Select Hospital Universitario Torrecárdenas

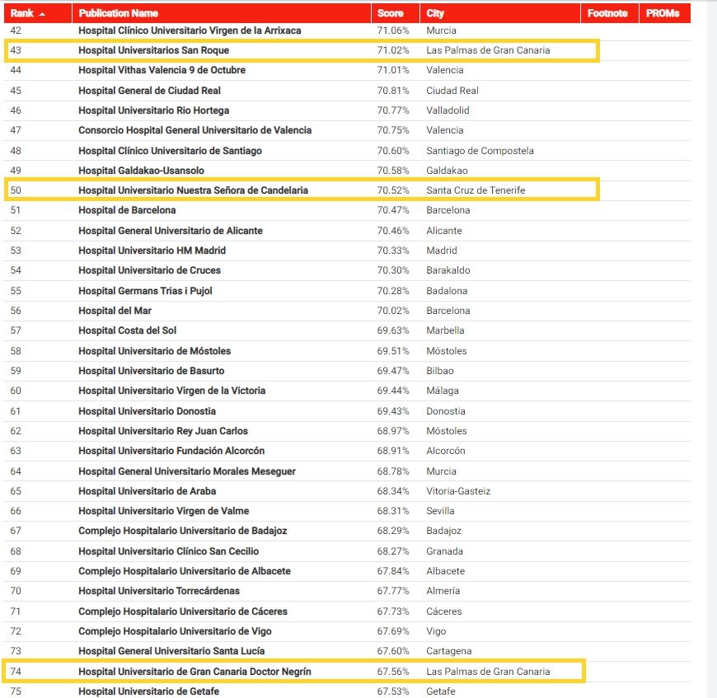[159, 591]
